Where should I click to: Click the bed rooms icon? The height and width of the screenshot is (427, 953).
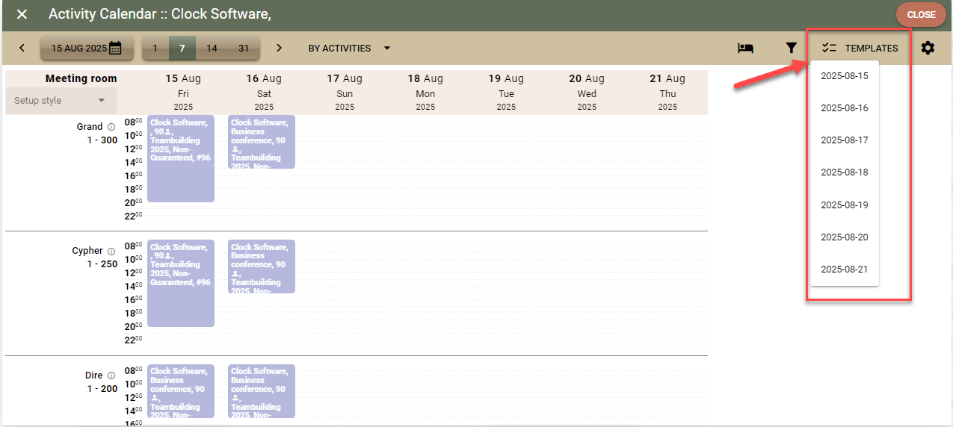pos(745,48)
